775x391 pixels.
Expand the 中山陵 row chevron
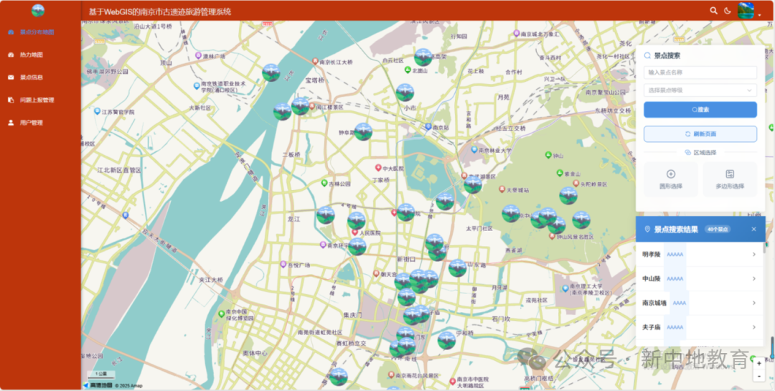[753, 279]
